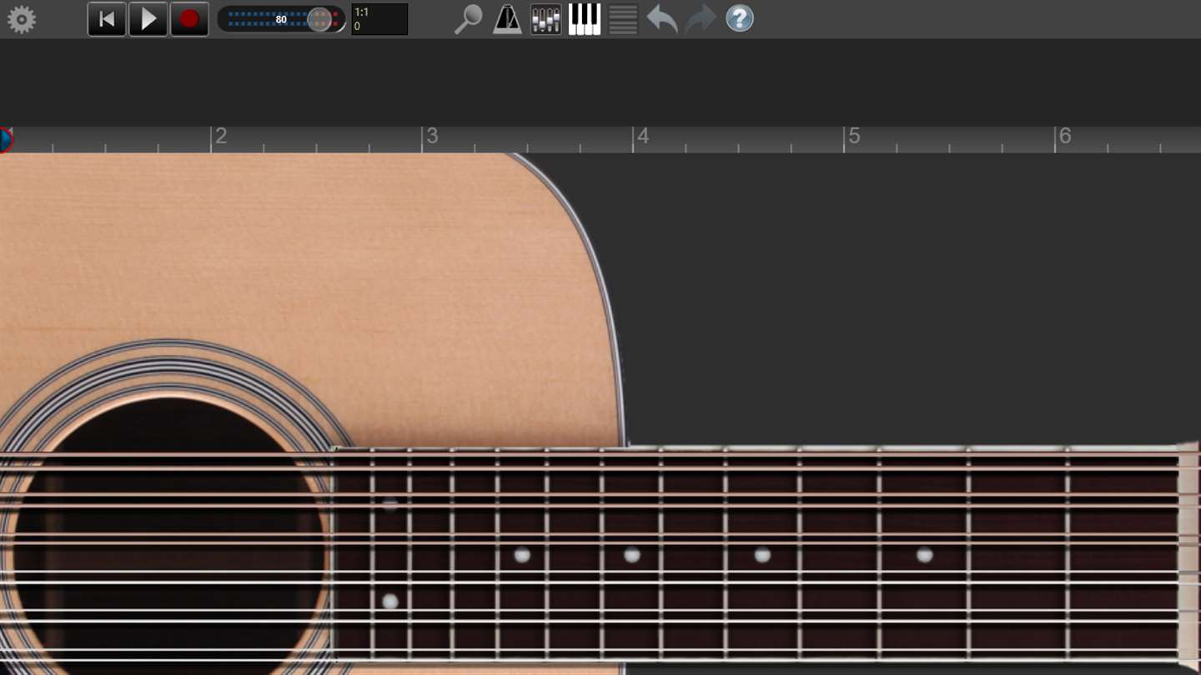Start playback with the Play button
Viewport: 1201px width, 675px height.
(148, 19)
